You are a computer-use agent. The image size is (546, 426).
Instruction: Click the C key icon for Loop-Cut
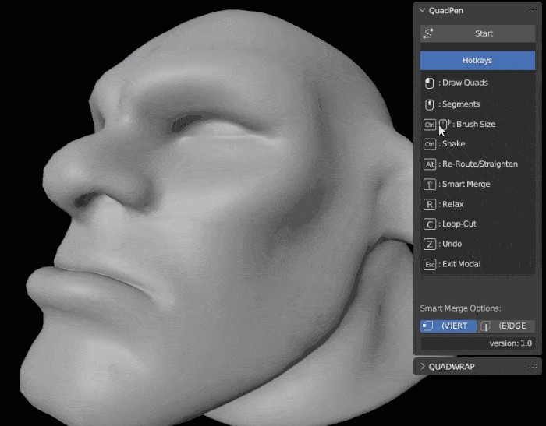point(430,224)
